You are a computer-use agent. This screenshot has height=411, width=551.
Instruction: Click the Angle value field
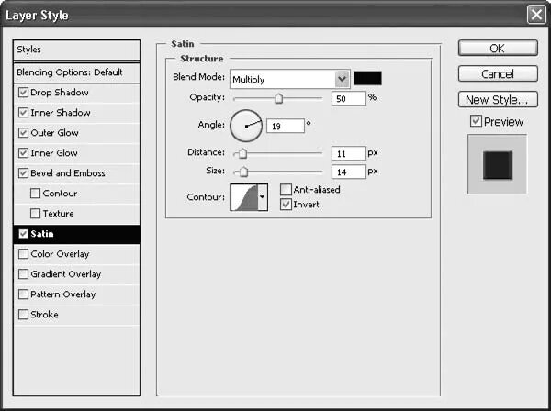pos(286,126)
